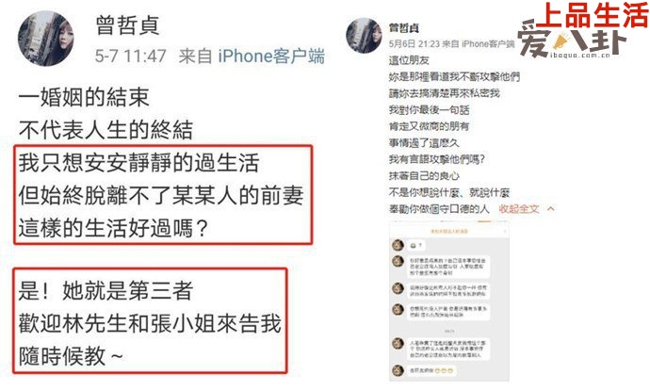Click the iPhone客户端 source on the right post
This screenshot has width=650, height=390.
point(488,43)
